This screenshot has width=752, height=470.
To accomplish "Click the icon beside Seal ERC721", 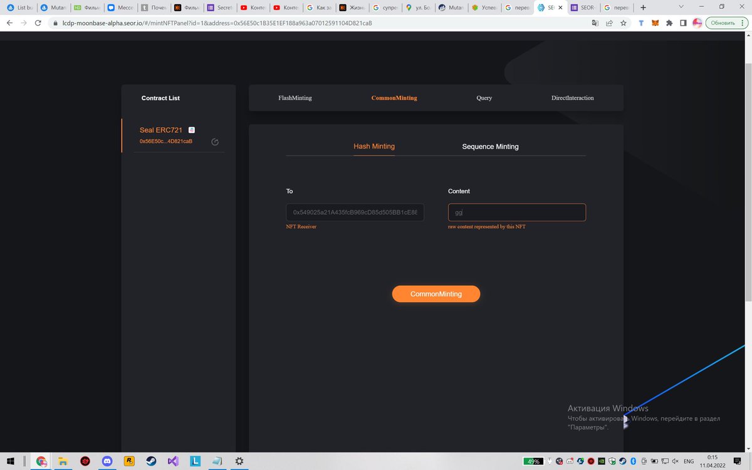I will (192, 130).
